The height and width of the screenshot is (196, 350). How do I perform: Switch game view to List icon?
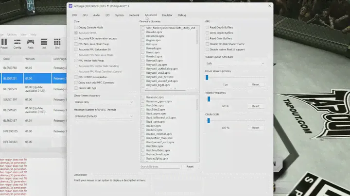pyautogui.click(x=44, y=42)
